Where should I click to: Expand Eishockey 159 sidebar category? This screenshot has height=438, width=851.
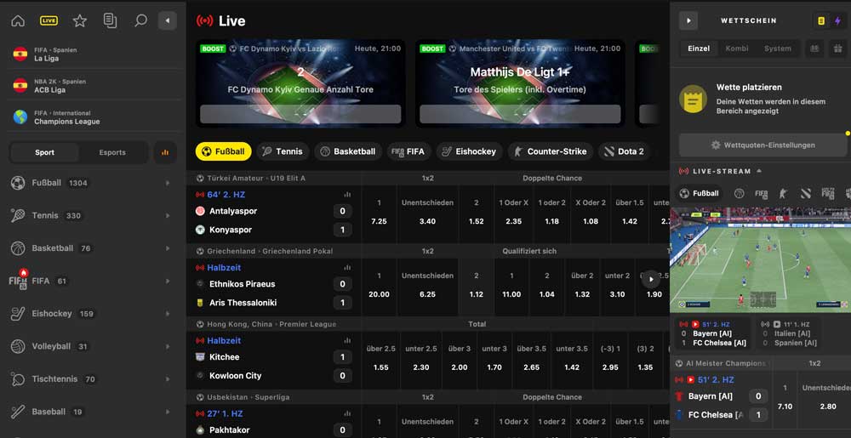[x=92, y=313]
